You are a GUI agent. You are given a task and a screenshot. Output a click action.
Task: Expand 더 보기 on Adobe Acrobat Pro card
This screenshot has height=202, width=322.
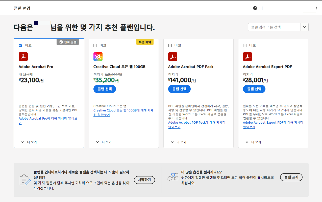(x=29, y=142)
